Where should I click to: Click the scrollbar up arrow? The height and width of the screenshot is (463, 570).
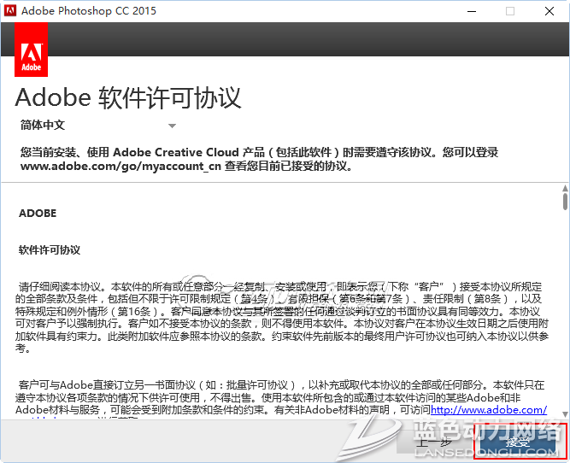click(x=564, y=188)
